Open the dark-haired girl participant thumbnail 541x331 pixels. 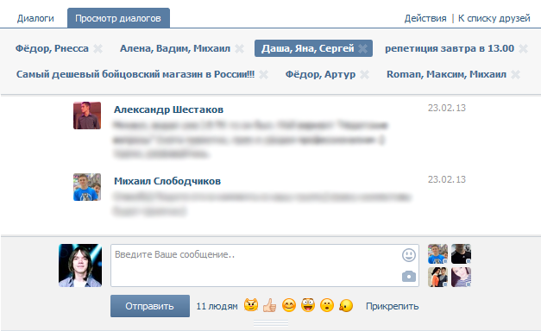461,277
